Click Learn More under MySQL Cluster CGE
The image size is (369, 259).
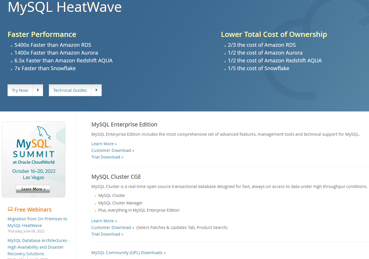point(104,221)
